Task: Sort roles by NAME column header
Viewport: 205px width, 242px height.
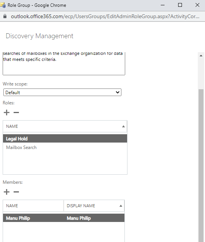Action: click(65, 126)
